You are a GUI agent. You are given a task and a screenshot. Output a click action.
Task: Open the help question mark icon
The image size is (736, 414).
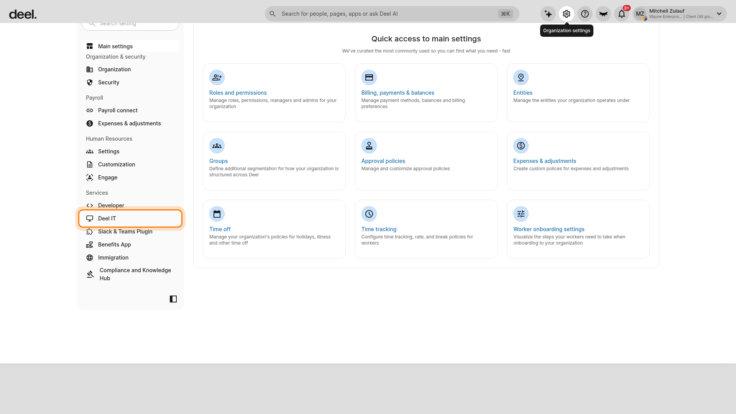coord(585,14)
